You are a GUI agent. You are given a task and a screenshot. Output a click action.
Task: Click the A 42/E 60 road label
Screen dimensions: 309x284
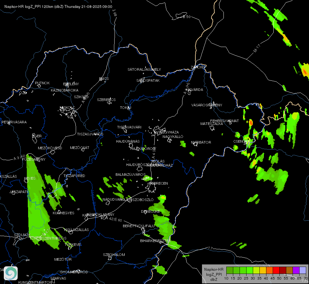[x=114, y=219]
